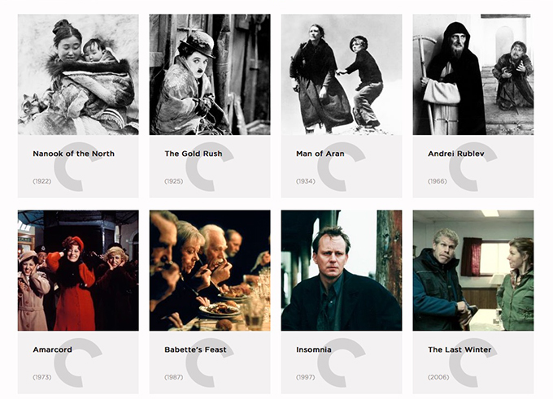Image resolution: width=553 pixels, height=399 pixels.
Task: Click the Babette's Feast title text
Action: point(195,349)
